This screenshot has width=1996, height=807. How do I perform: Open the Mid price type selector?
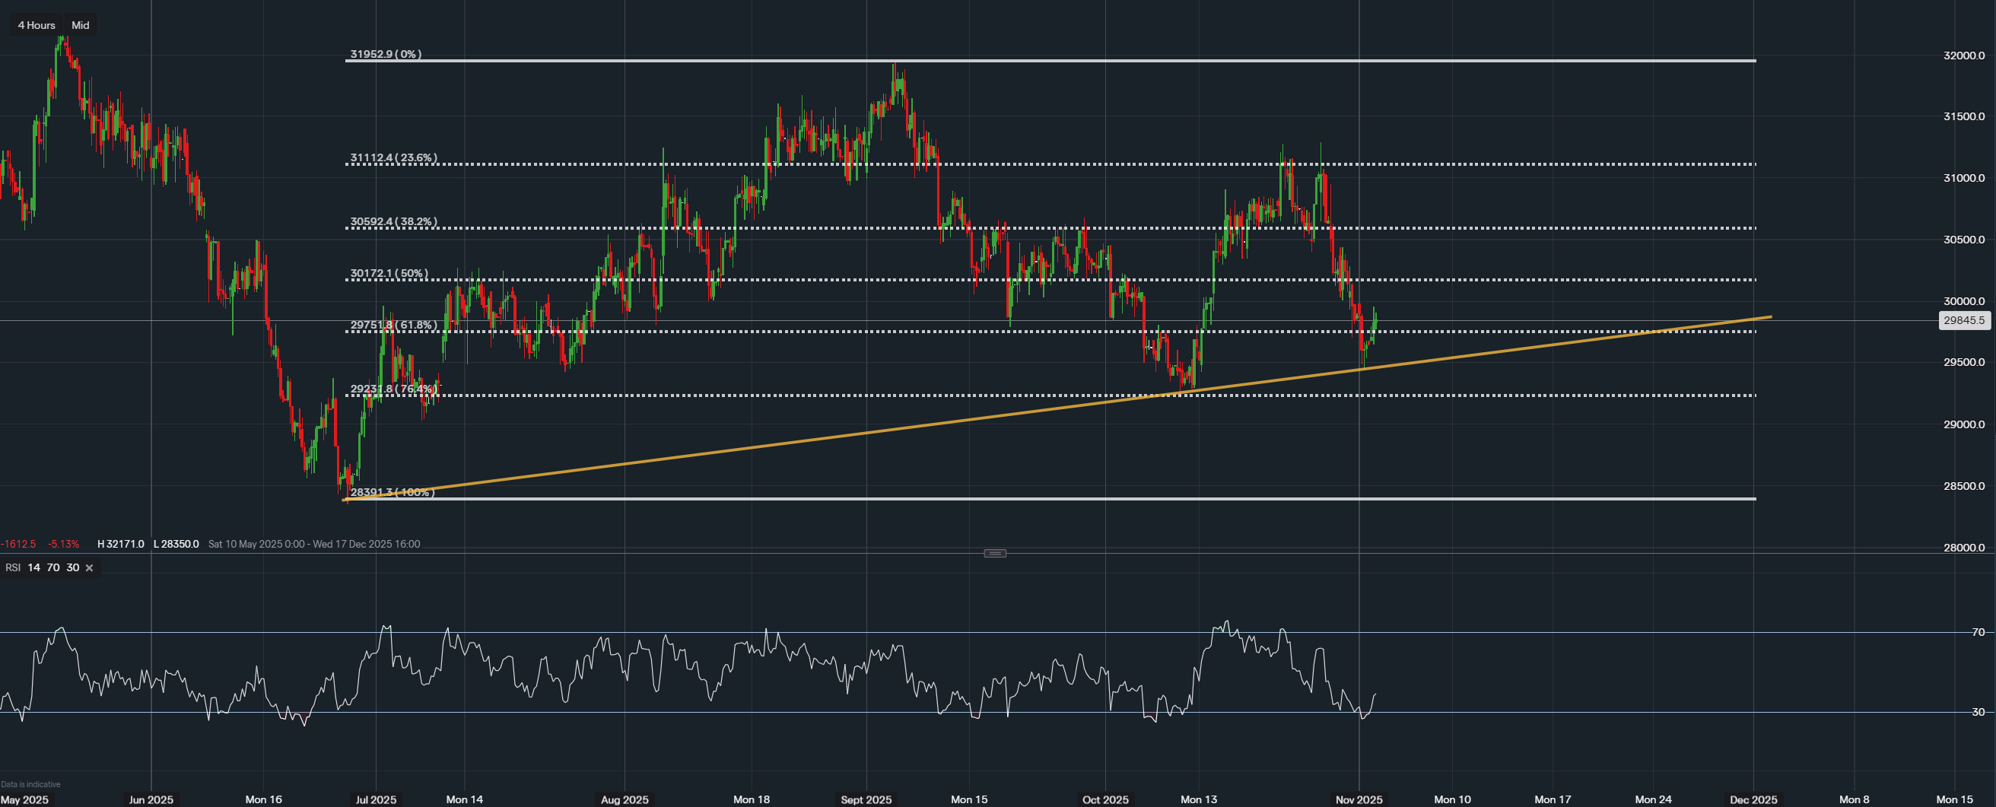[81, 26]
